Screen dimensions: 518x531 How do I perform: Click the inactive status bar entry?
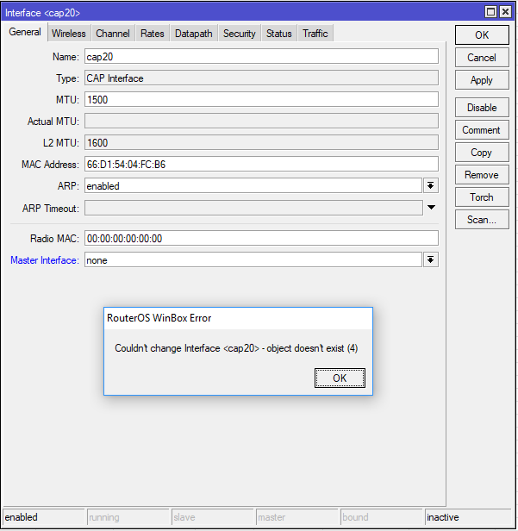(x=468, y=517)
